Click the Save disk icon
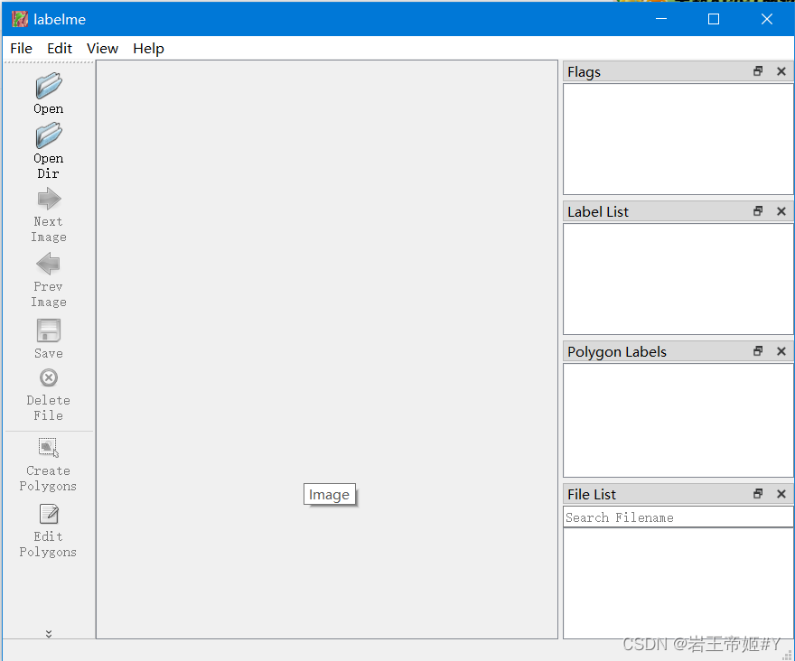 pyautogui.click(x=48, y=331)
